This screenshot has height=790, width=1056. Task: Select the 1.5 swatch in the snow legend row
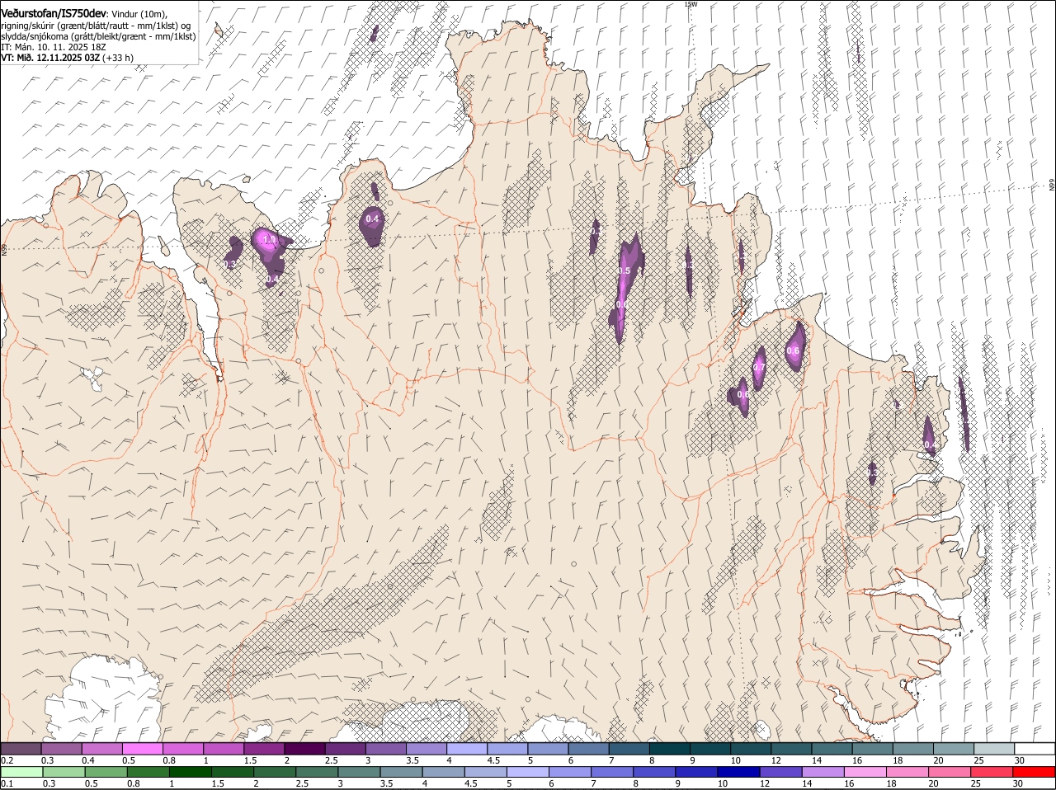264,749
